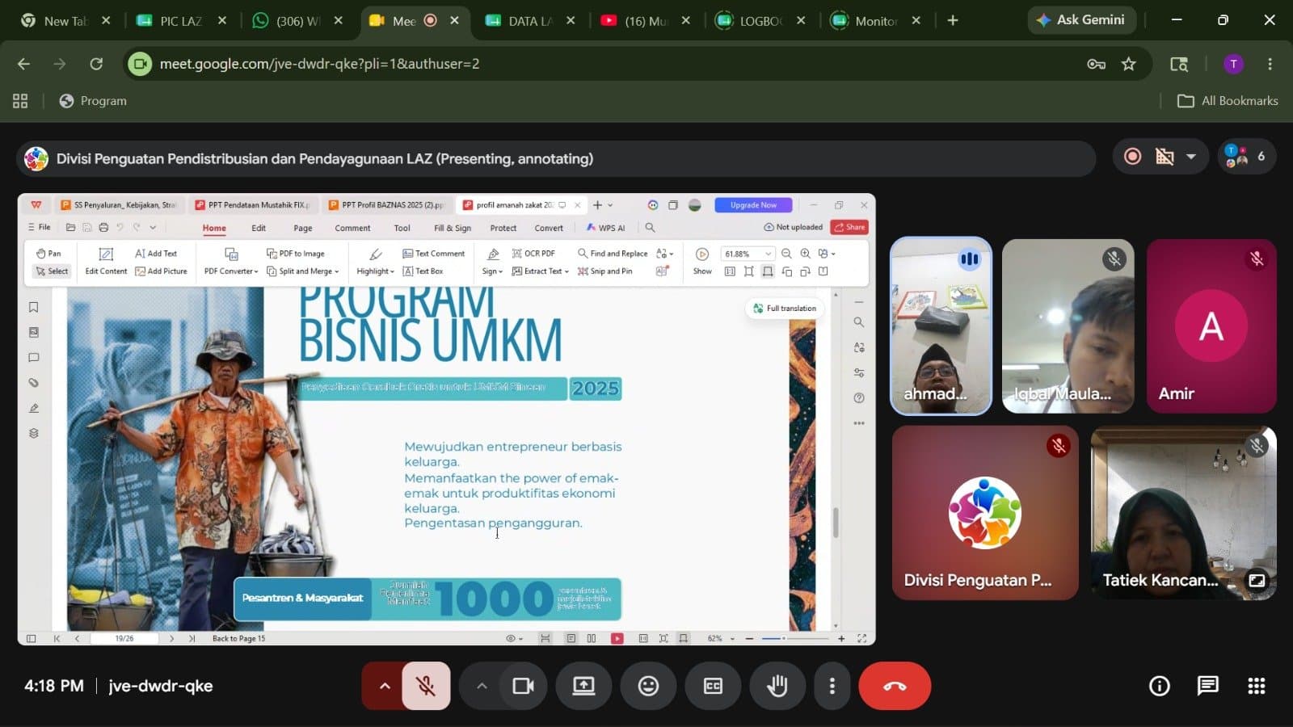Toggle closed captions button
Viewport: 1293px width, 727px height.
click(x=713, y=686)
